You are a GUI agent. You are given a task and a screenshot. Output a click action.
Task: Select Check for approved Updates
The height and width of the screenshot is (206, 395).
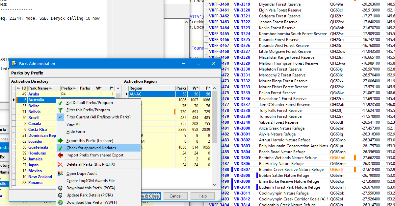point(98,148)
